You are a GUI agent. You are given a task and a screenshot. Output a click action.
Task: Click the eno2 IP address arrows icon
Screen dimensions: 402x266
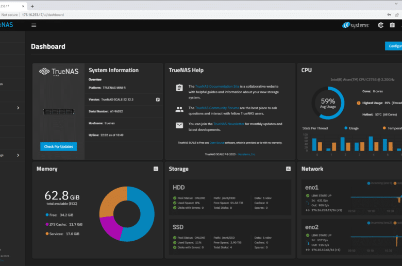pyautogui.click(x=308, y=250)
